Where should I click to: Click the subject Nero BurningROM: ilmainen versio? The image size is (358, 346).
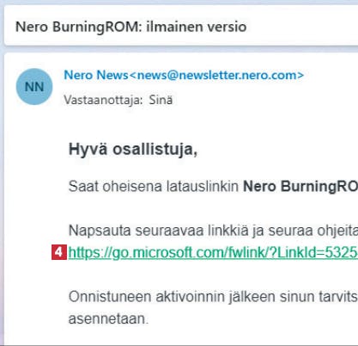130,27
